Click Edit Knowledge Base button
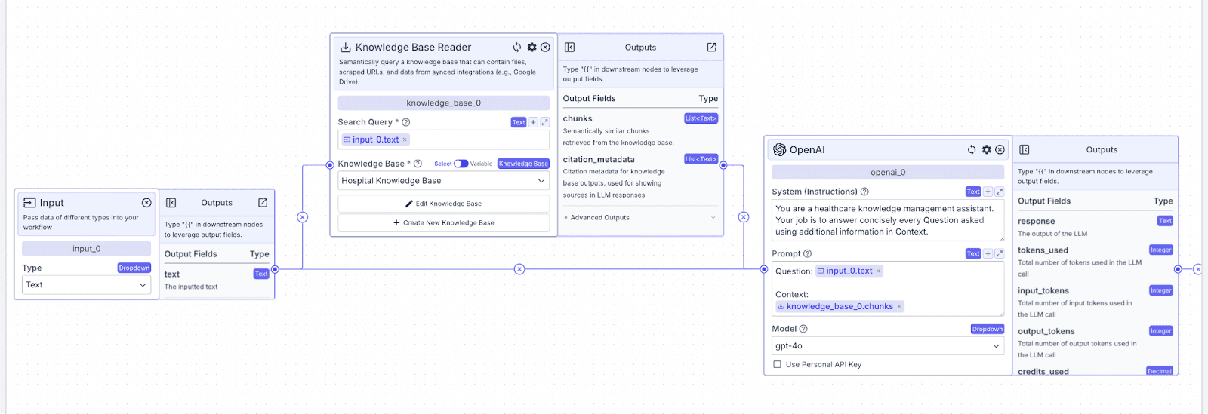This screenshot has height=414, width=1208. tap(443, 204)
